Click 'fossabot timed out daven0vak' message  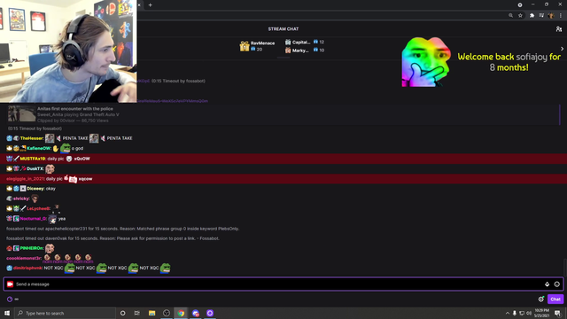113,238
